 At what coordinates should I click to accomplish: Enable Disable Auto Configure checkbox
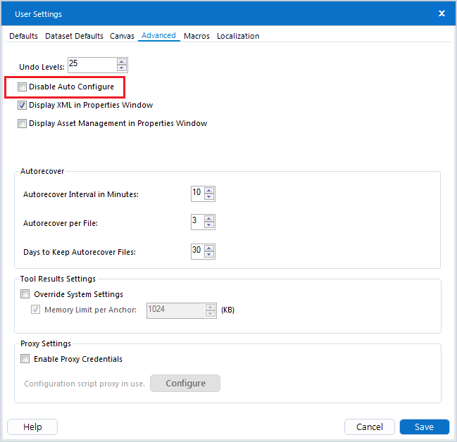point(23,87)
